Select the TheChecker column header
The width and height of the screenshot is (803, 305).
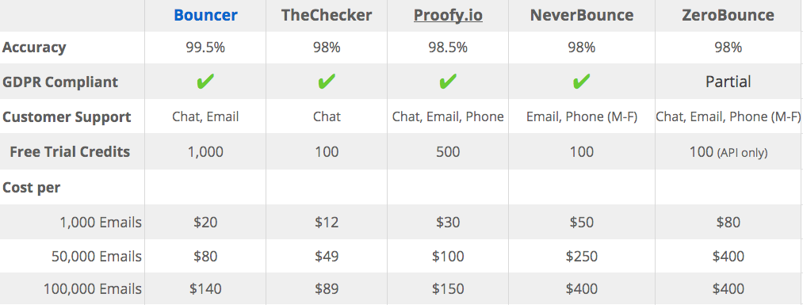[x=327, y=15]
